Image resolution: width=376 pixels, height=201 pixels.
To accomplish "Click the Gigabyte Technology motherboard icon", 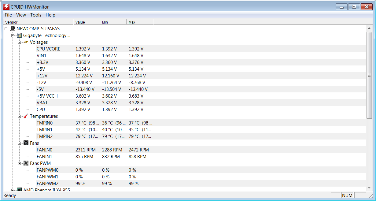I will pos(19,35).
